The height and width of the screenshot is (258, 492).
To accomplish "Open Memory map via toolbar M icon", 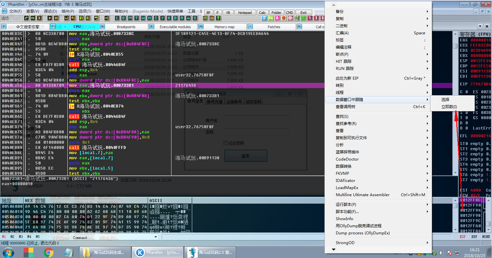I will click(x=130, y=18).
